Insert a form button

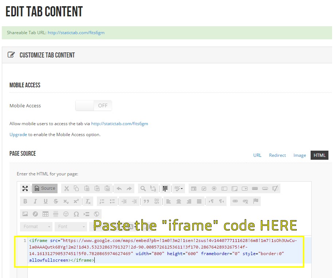[255, 188]
